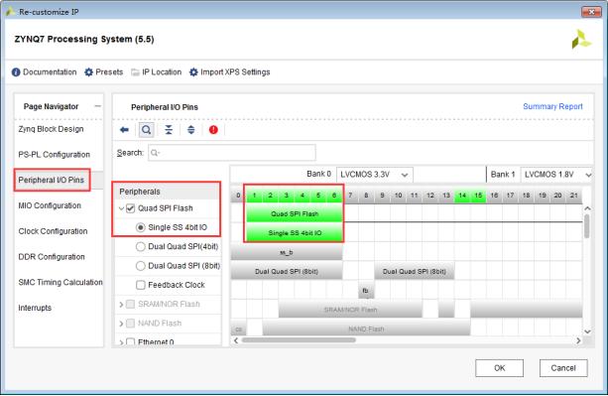The image size is (608, 396).
Task: Uncheck the Quad SPI Flash checkbox
Action: (x=130, y=208)
